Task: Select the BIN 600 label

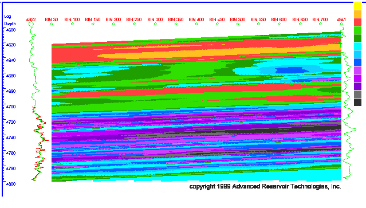Action: 279,19
